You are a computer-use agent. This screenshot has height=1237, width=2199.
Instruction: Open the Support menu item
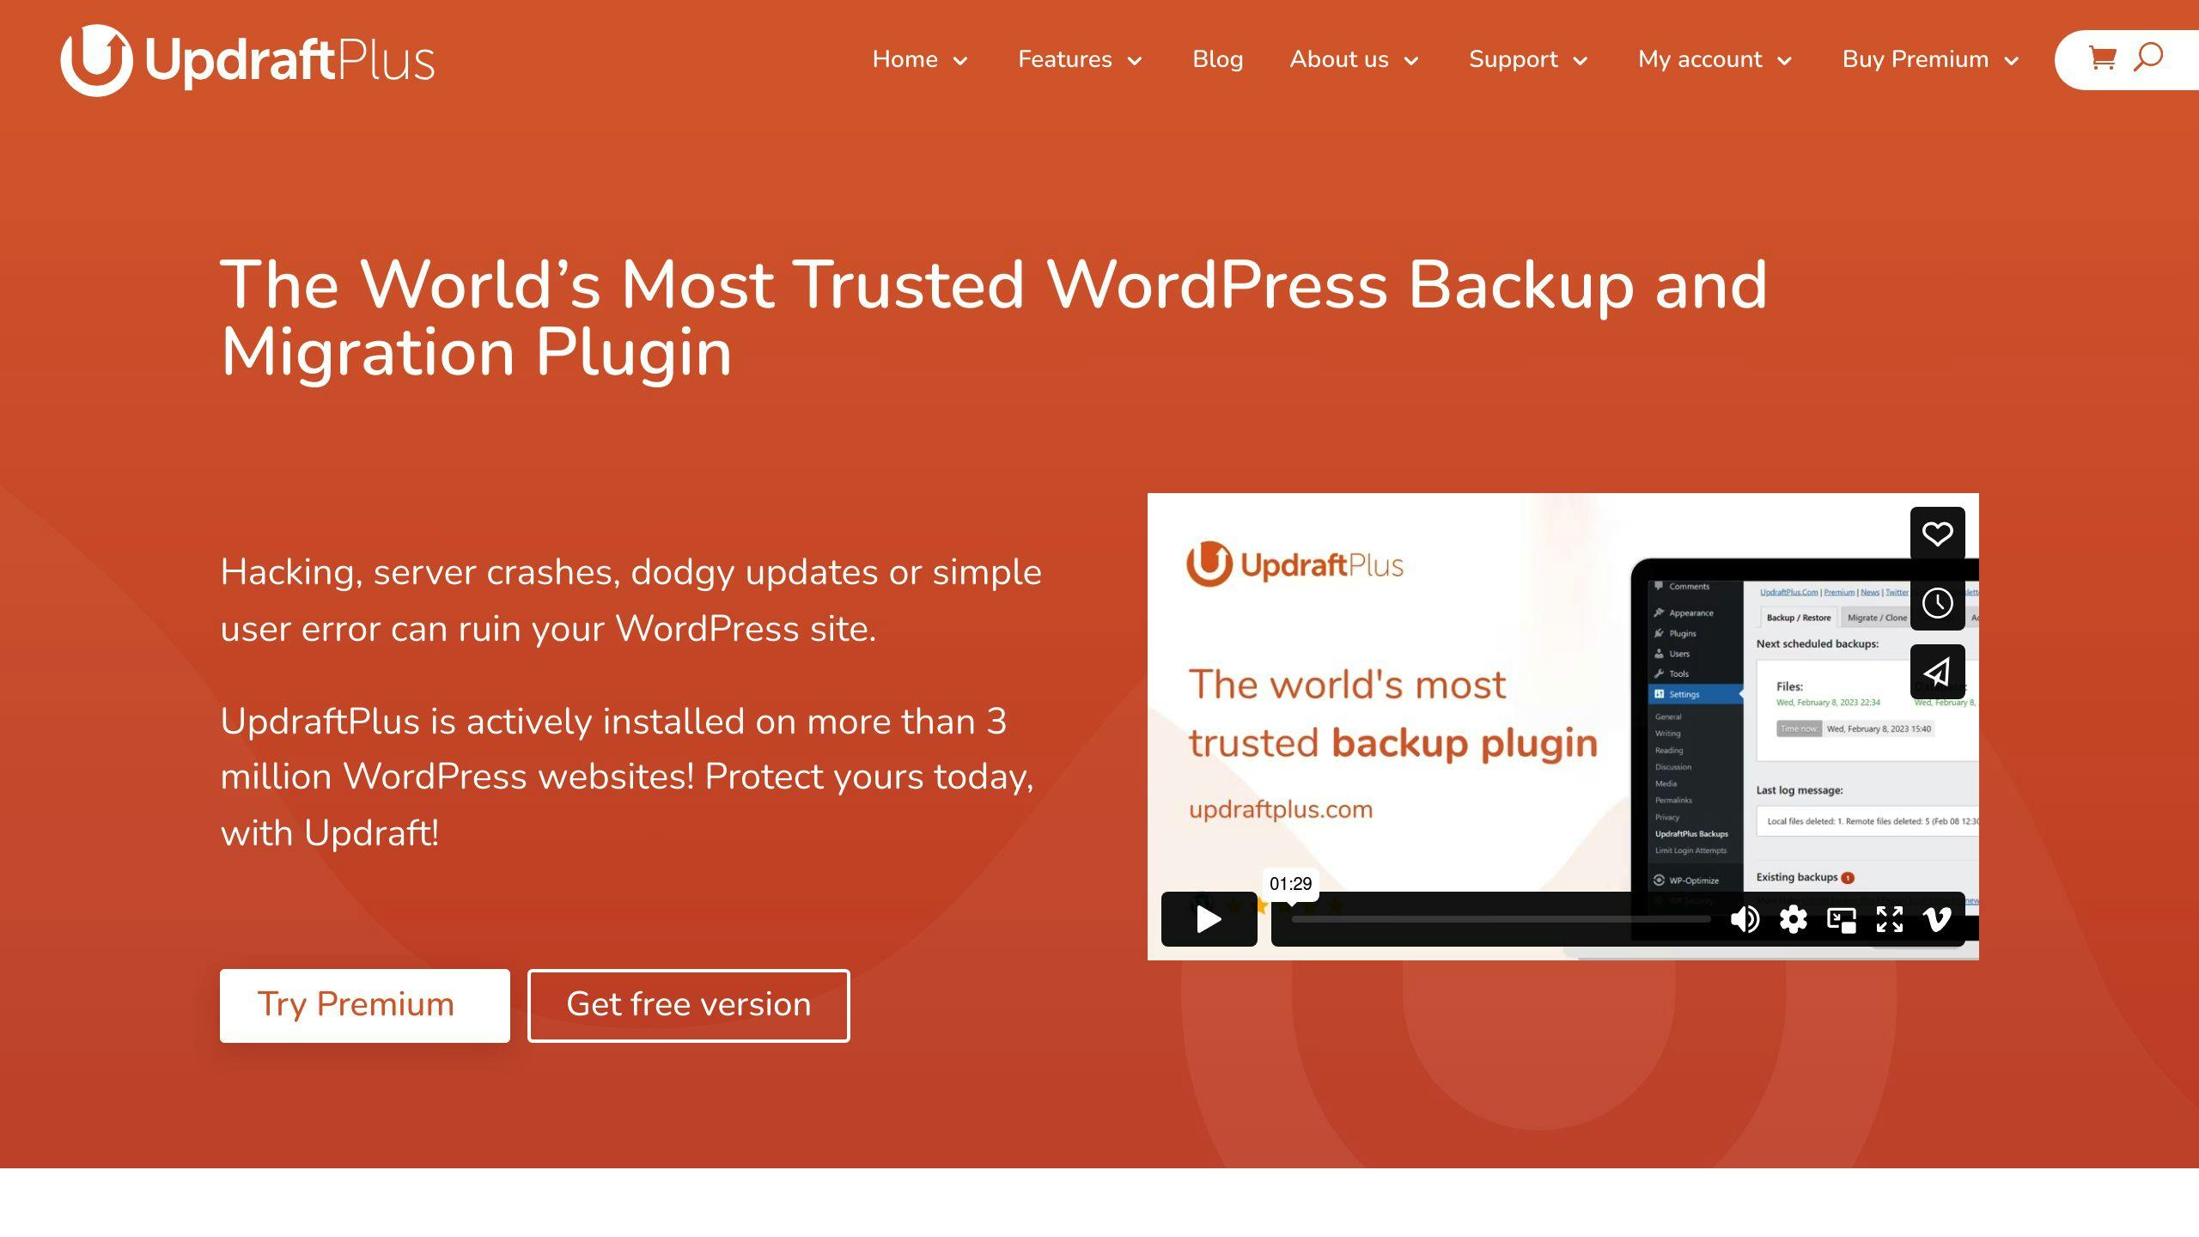[1510, 59]
